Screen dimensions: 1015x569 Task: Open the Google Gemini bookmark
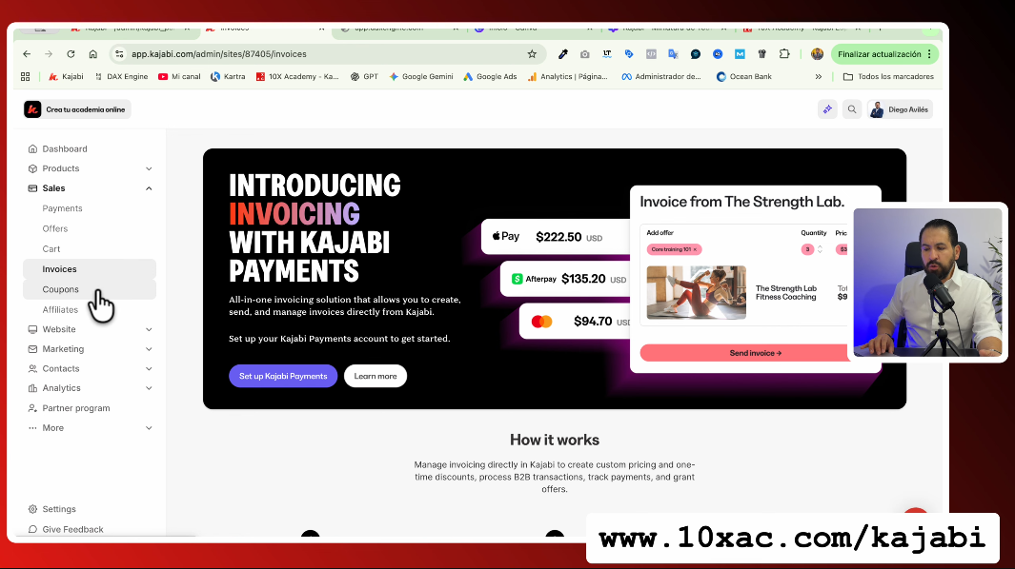pos(420,76)
